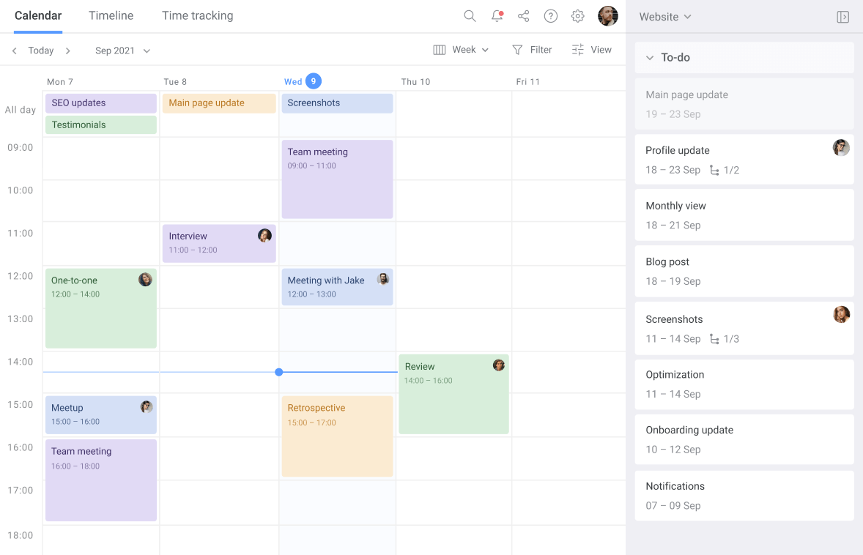Viewport: 863px width, 555px height.
Task: Click the notifications bell icon
Action: [497, 16]
